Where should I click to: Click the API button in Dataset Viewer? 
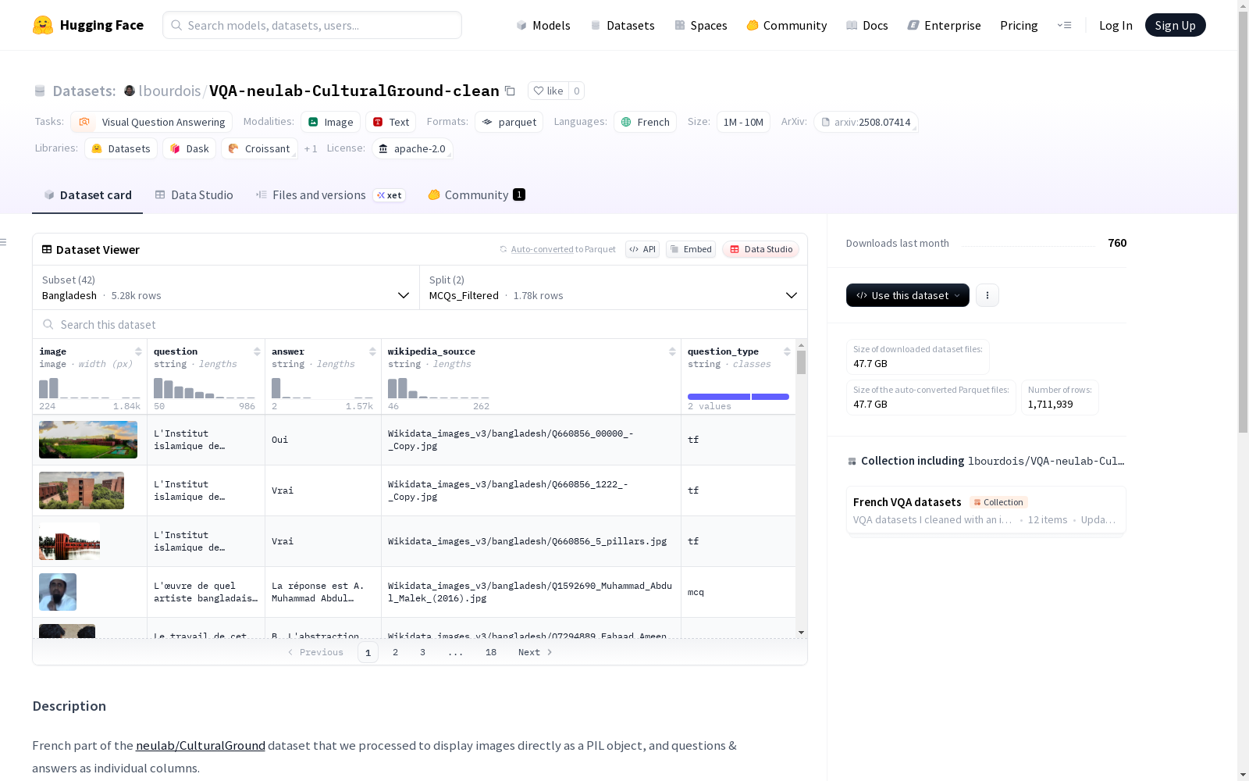[x=642, y=249]
